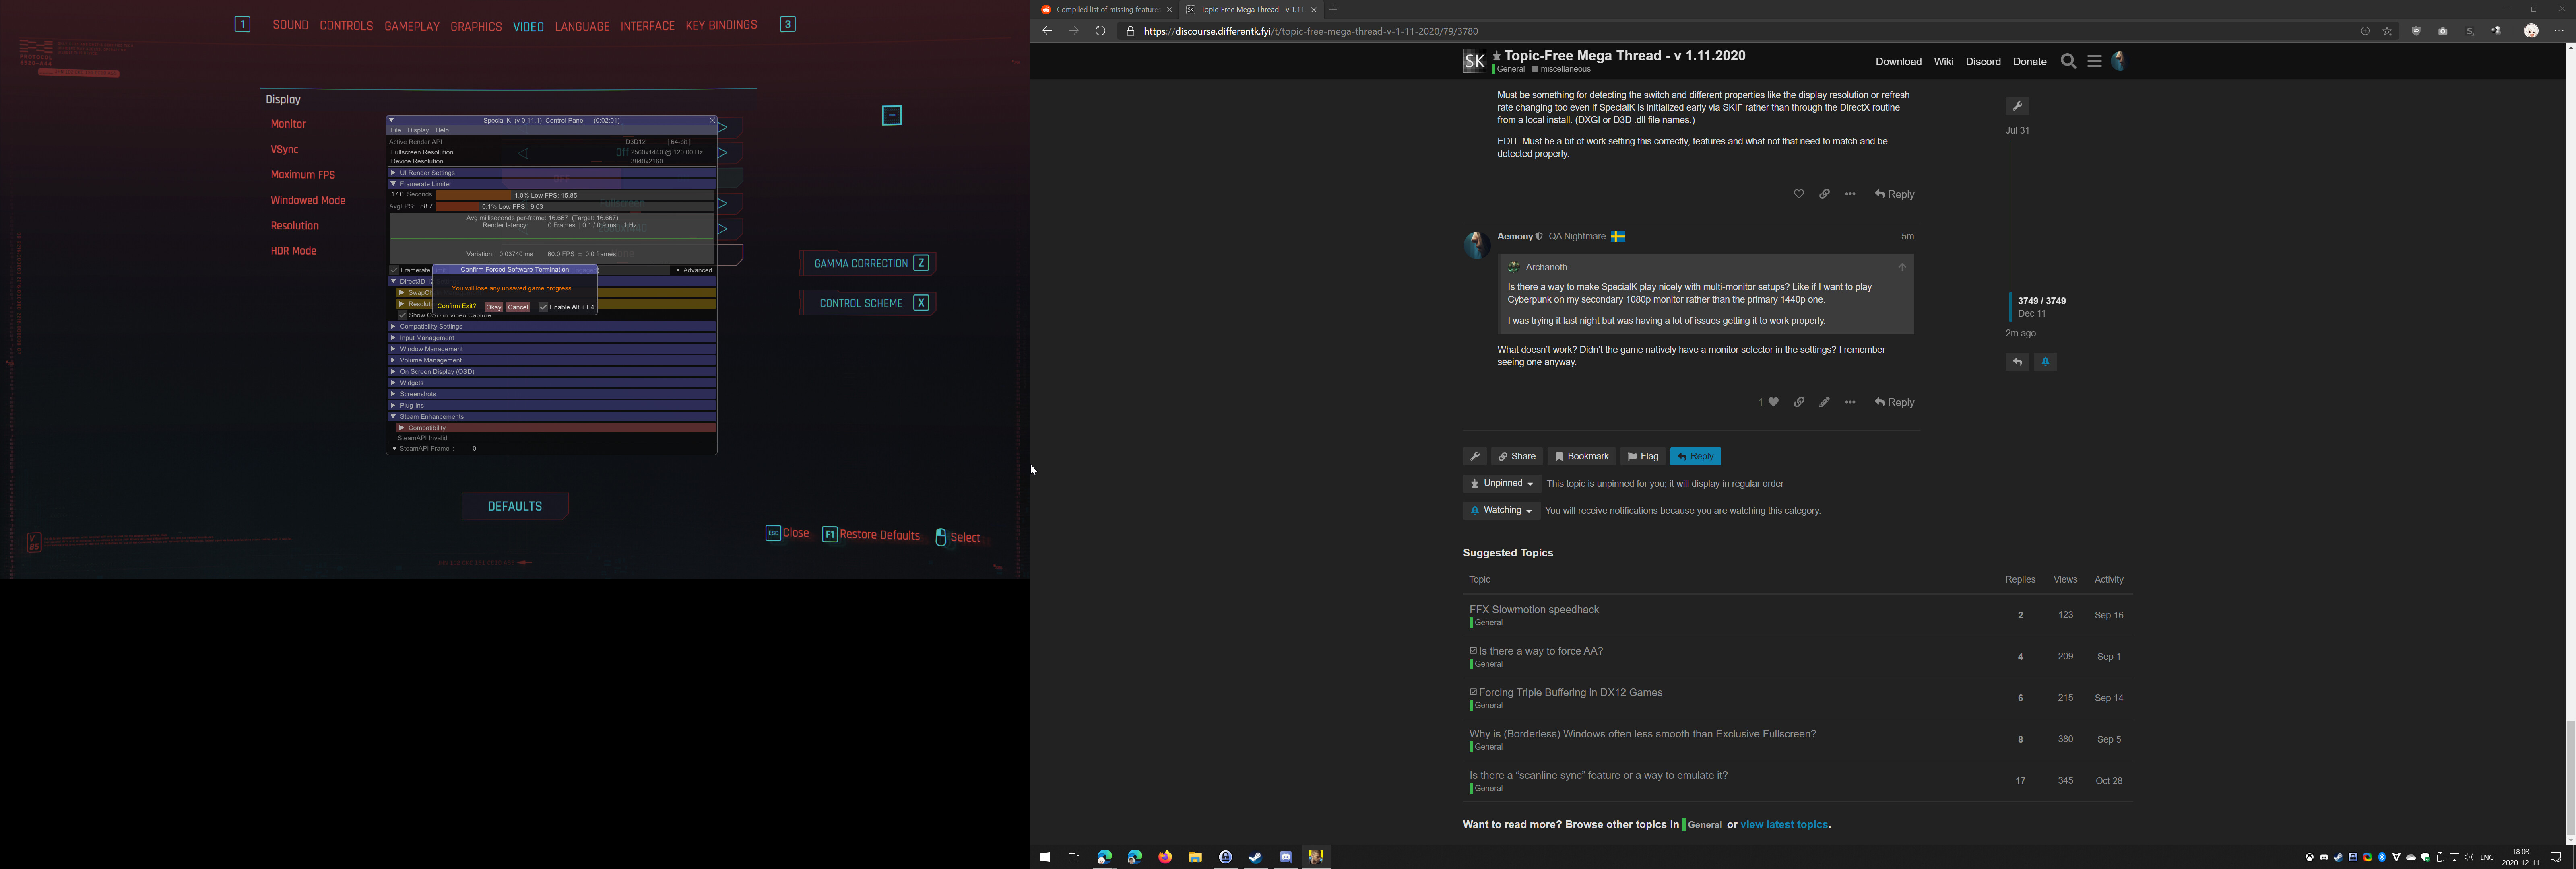Click the Defaults button in game
Viewport: 2576px width, 869px height.
tap(515, 507)
